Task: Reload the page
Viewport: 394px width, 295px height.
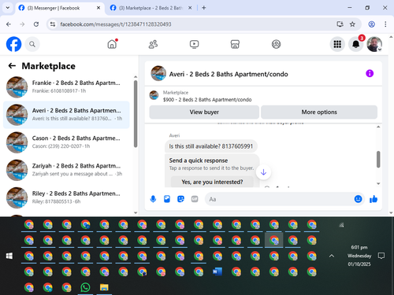Action: (x=36, y=24)
